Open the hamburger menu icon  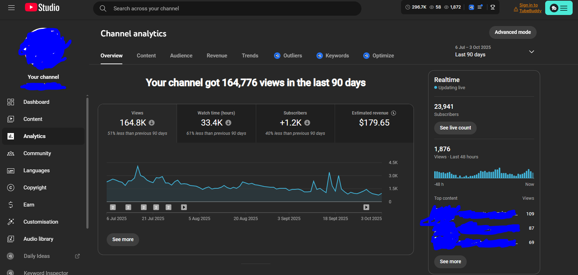(x=11, y=7)
